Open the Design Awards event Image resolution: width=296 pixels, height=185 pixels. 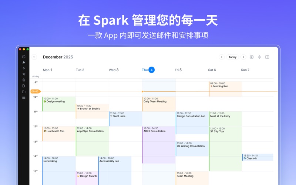87,178
